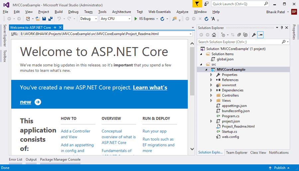The image size is (299, 171).
Task: Click the page scrollbar up arrow
Action: [x=192, y=43]
